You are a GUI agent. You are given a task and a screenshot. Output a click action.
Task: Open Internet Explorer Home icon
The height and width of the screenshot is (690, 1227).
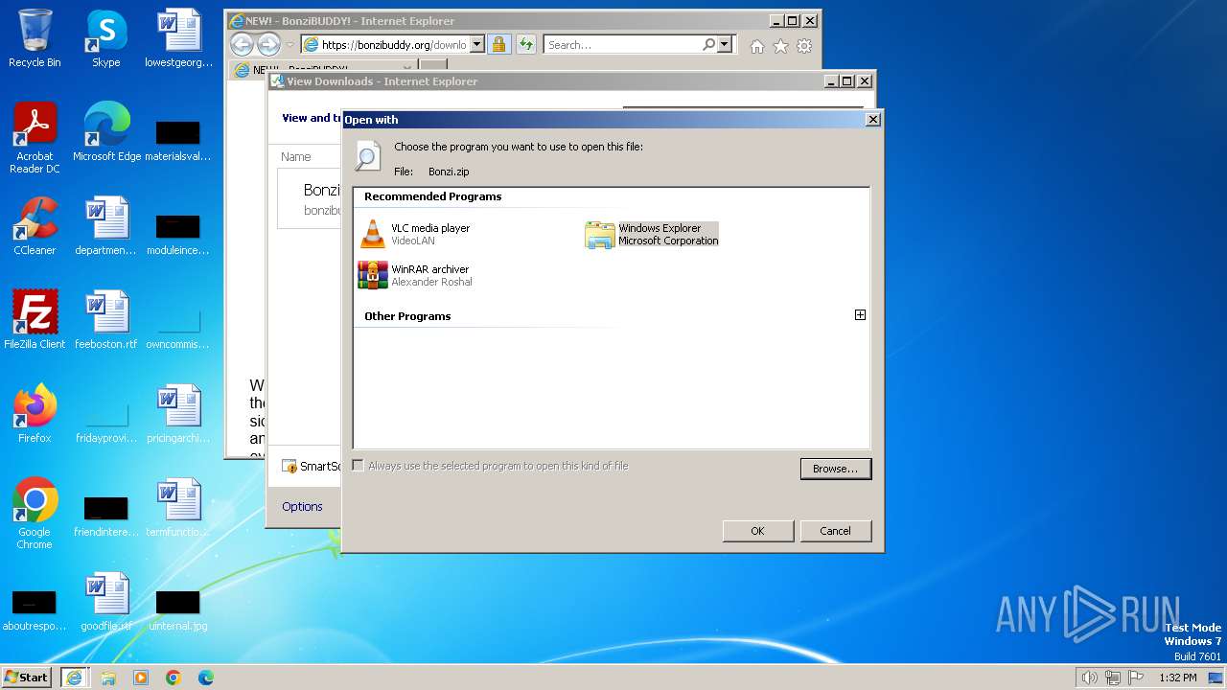(757, 46)
